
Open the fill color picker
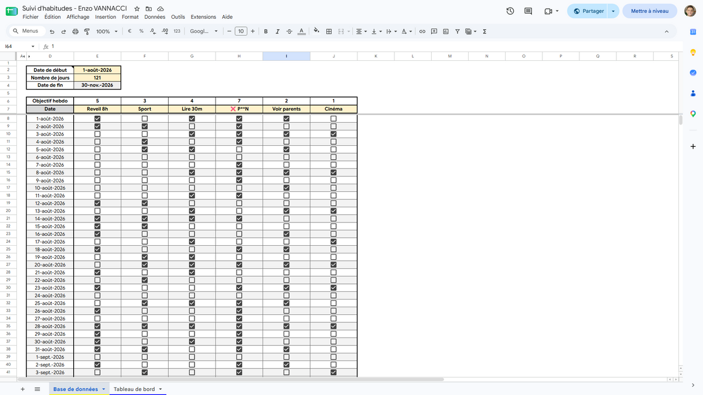[x=316, y=32]
